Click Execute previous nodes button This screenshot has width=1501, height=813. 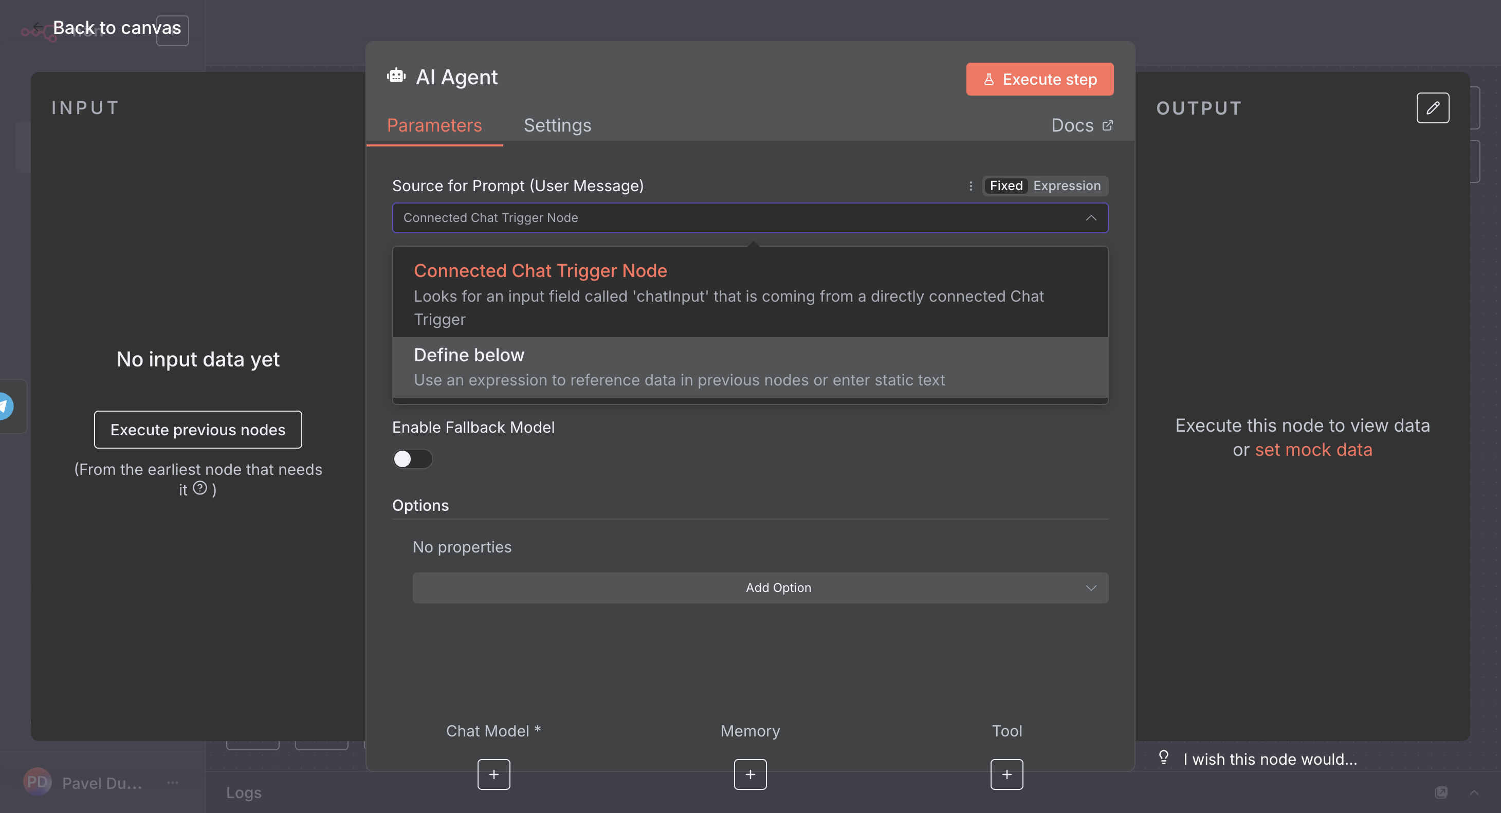(197, 430)
